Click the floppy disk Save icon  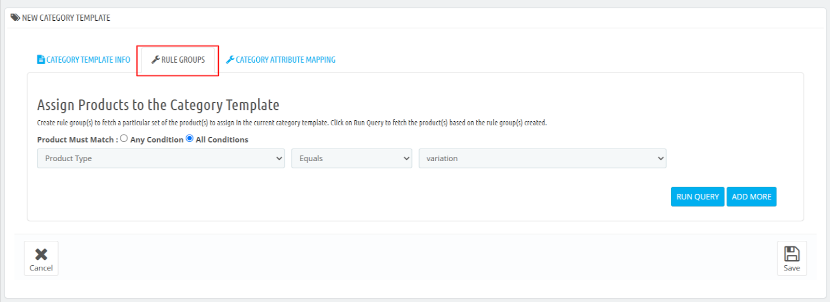pyautogui.click(x=791, y=254)
